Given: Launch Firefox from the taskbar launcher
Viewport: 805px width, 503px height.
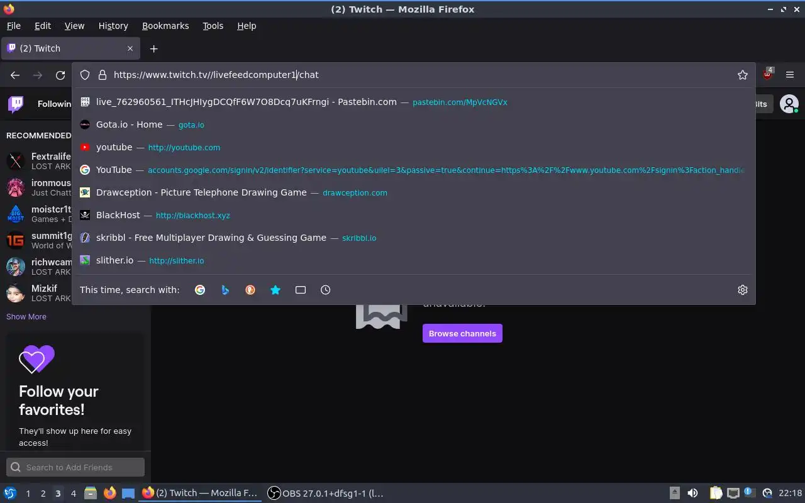Looking at the screenshot, I should [x=110, y=494].
